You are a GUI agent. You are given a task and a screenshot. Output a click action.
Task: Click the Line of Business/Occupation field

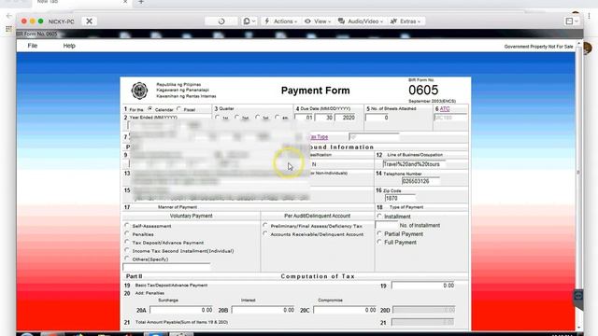(413, 164)
